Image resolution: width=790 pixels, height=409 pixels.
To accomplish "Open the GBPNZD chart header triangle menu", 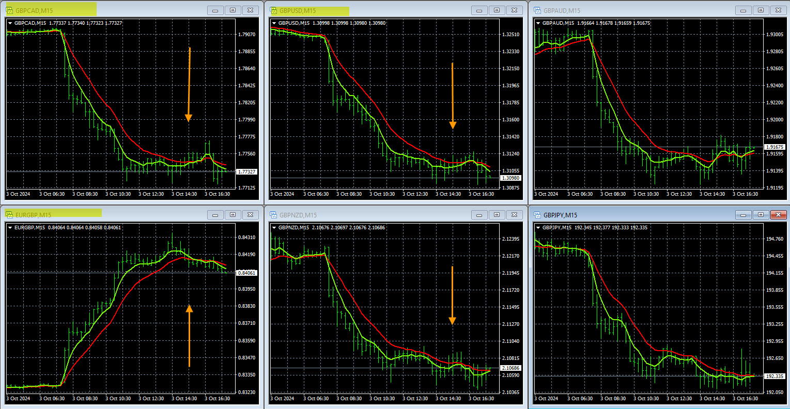I will 274,228.
